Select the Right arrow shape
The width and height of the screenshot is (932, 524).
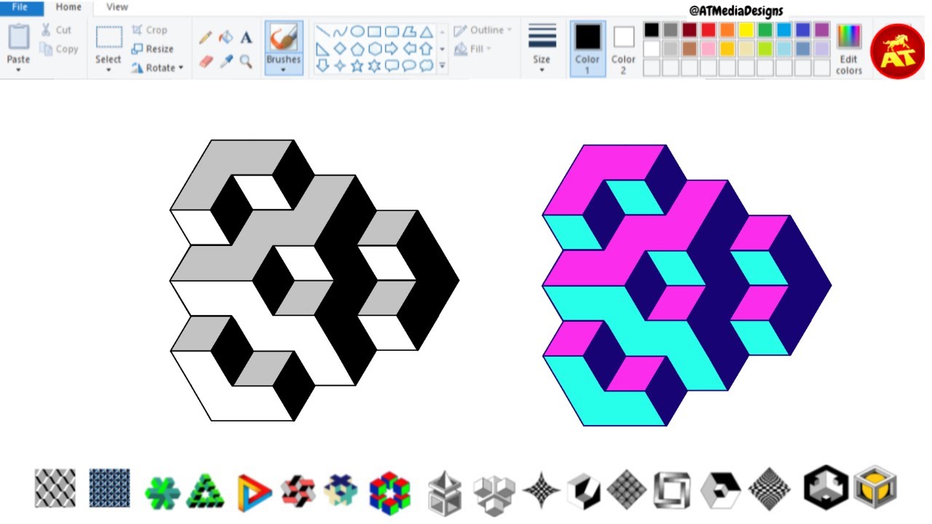point(392,49)
